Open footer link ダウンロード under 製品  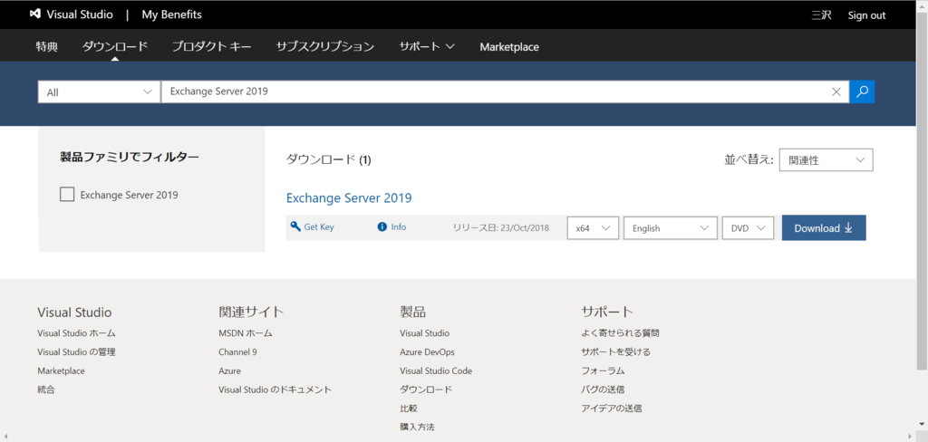[x=426, y=390]
